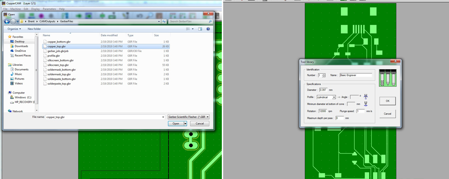This screenshot has width=449, height=179.
Task: Click the tool Name field reading Basic Engraver
Action: tap(356, 75)
